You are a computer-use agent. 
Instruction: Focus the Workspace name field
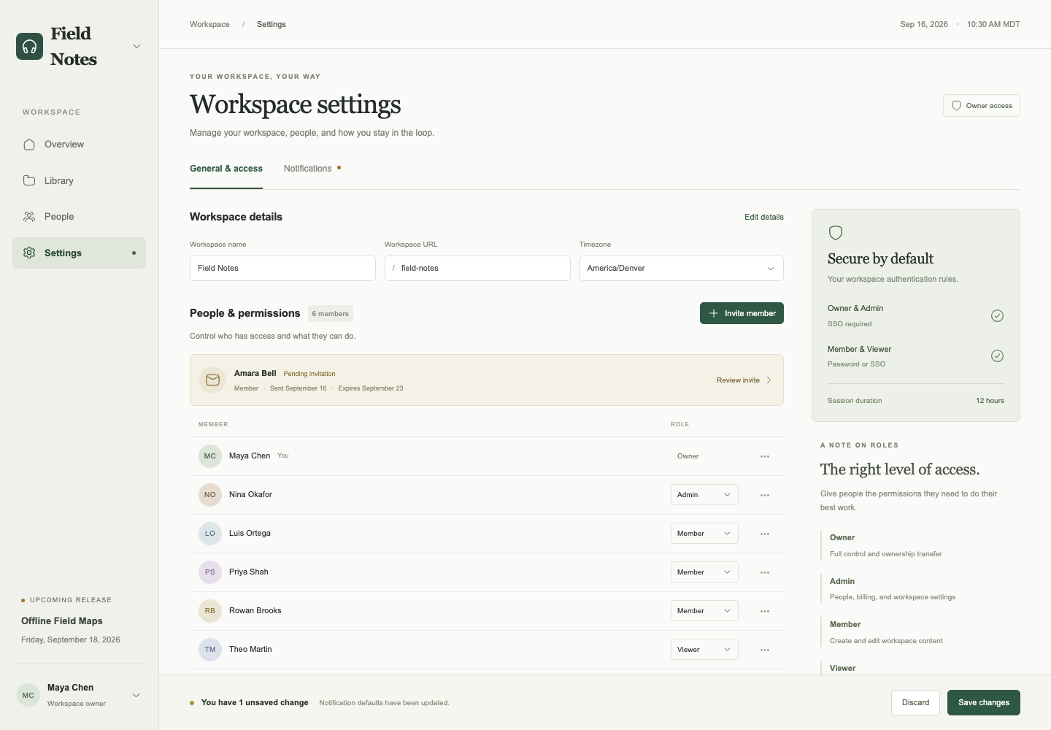point(282,268)
